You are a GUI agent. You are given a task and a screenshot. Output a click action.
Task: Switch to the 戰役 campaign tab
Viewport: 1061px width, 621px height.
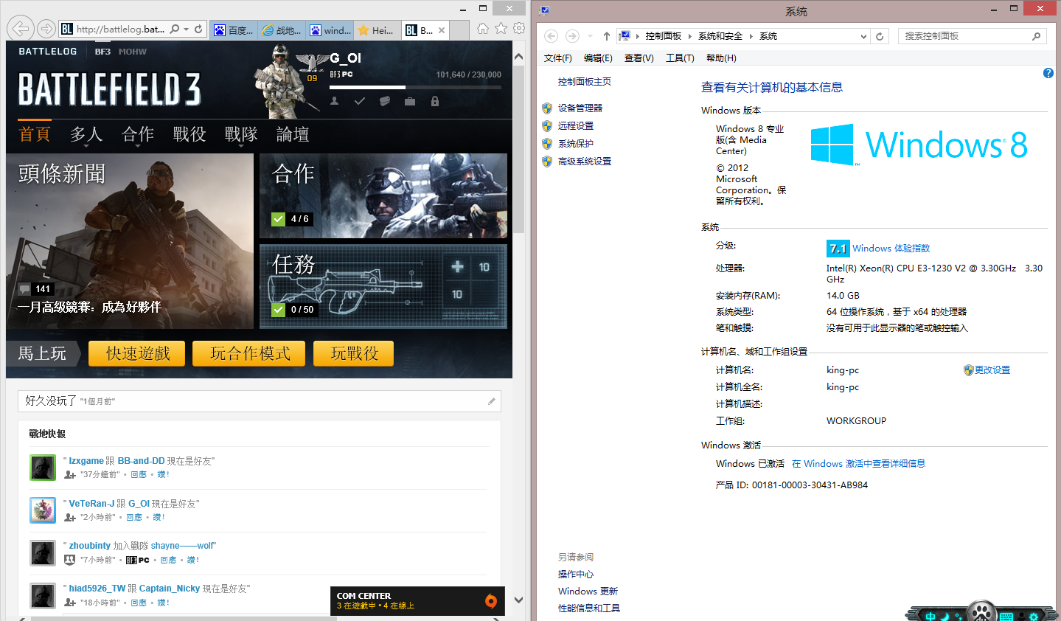click(x=189, y=134)
